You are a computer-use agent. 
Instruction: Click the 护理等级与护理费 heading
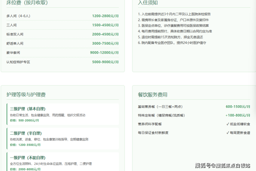tap(26, 94)
